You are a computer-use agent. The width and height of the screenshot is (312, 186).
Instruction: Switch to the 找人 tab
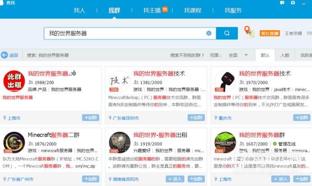[x=79, y=10]
